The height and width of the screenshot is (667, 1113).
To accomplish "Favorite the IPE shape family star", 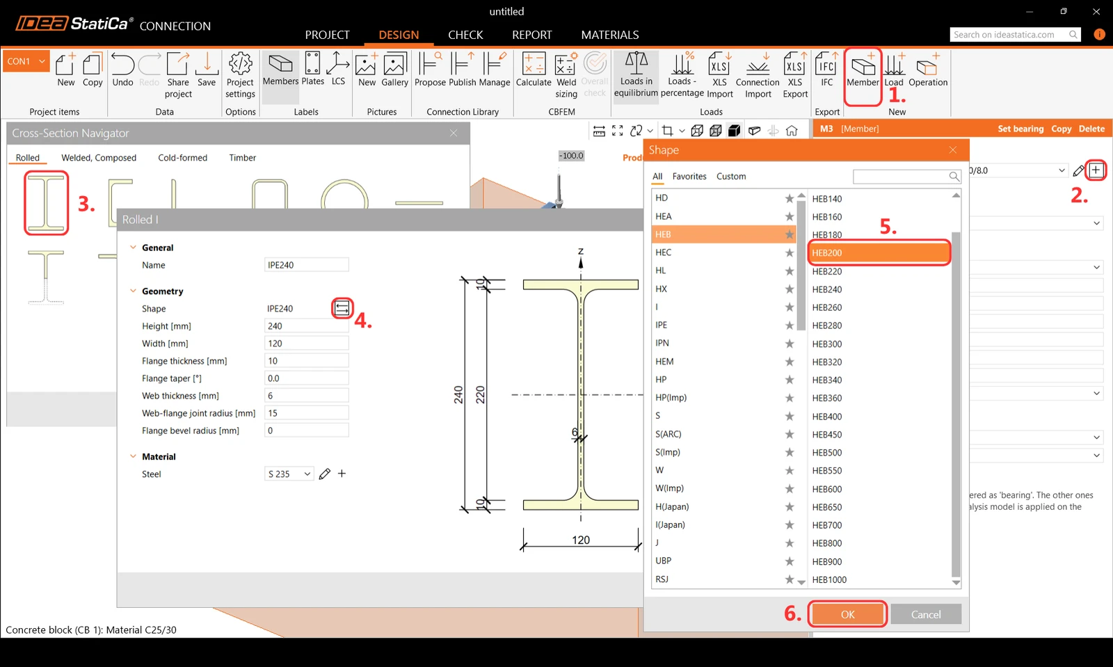I will (x=790, y=326).
